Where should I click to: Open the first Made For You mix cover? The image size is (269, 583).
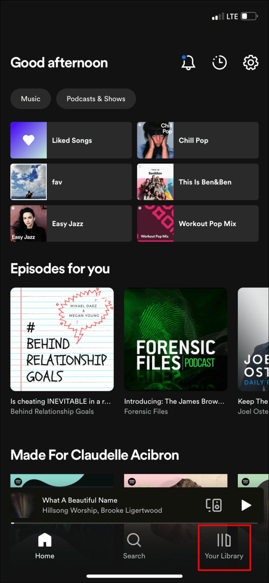tap(62, 481)
